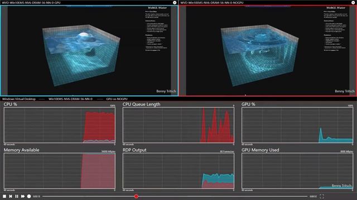Click the total duration 0:00:52 readout
357x200 pixels.
[x=313, y=196]
